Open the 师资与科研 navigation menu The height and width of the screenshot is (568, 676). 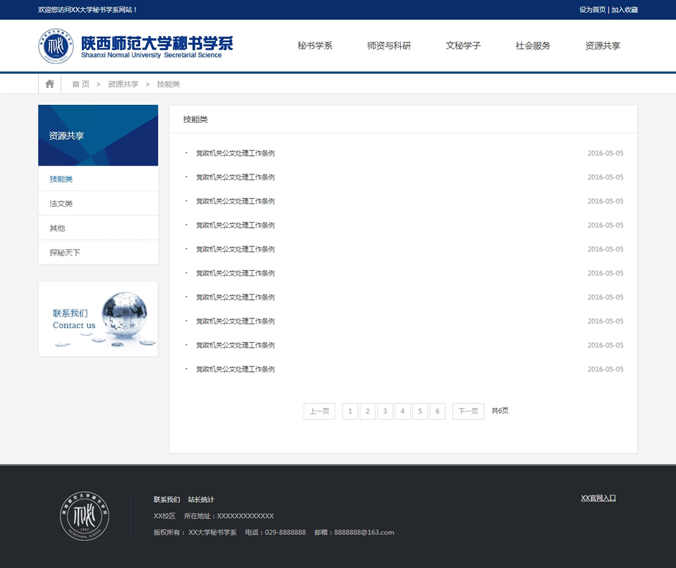389,46
